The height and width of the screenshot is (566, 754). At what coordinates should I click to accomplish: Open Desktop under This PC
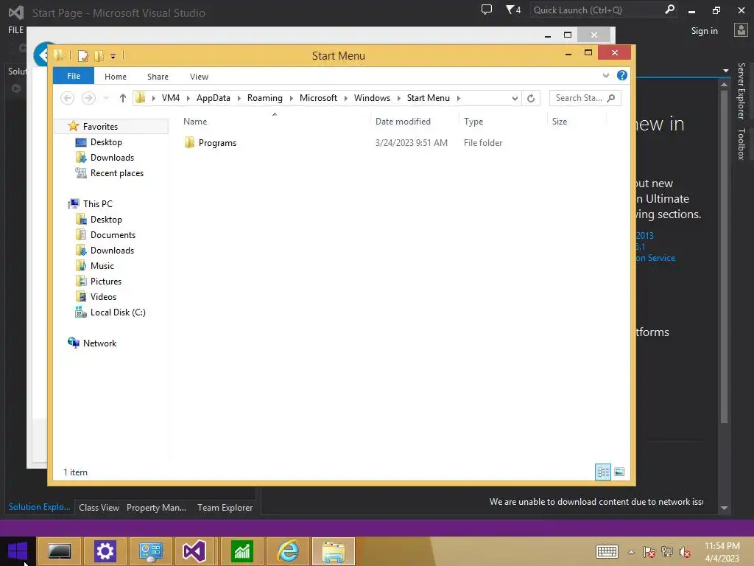click(106, 220)
